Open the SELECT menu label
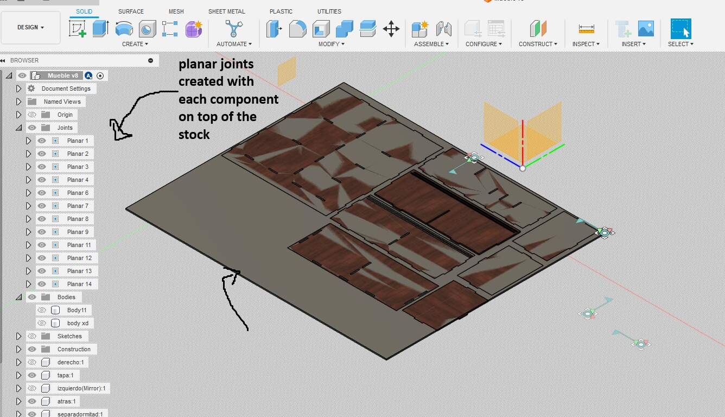 coord(681,44)
